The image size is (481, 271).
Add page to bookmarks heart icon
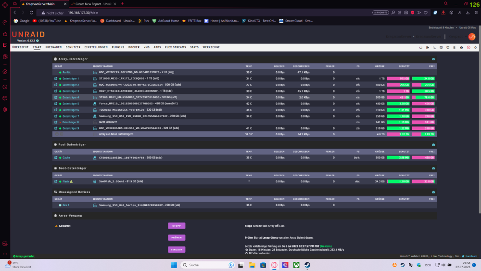[x=426, y=13]
